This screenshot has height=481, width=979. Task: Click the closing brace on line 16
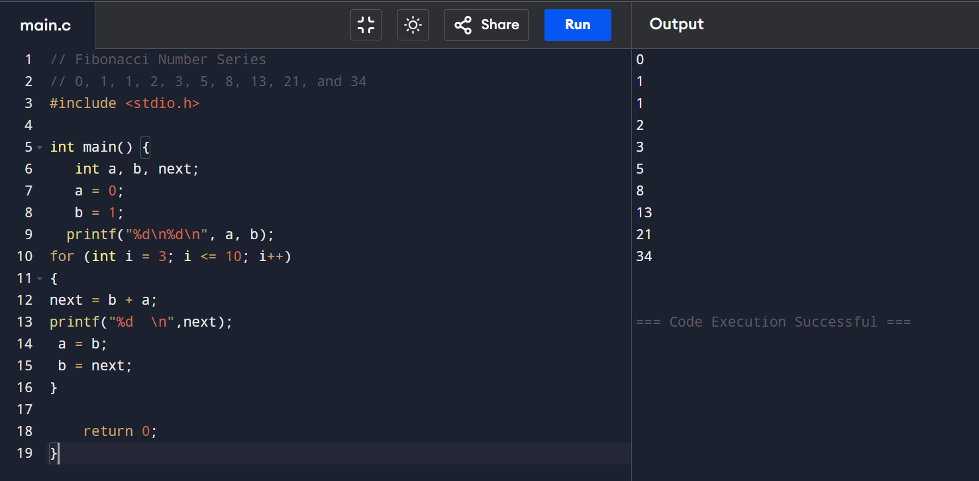[54, 388]
